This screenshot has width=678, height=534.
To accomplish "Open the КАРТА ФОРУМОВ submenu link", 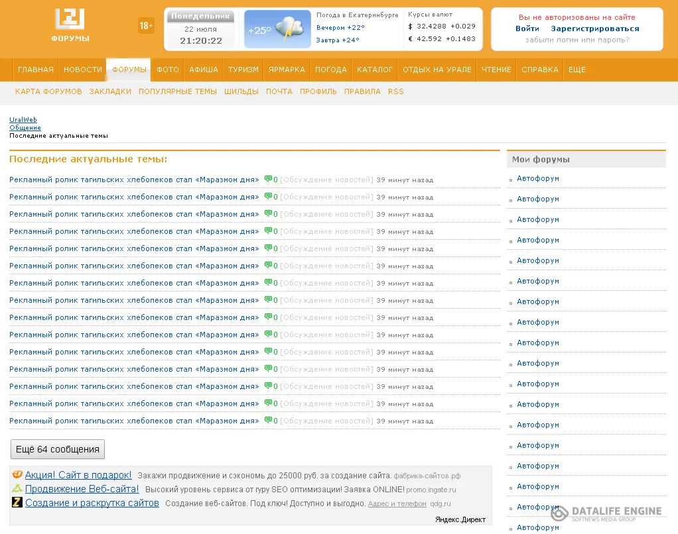I will click(48, 91).
